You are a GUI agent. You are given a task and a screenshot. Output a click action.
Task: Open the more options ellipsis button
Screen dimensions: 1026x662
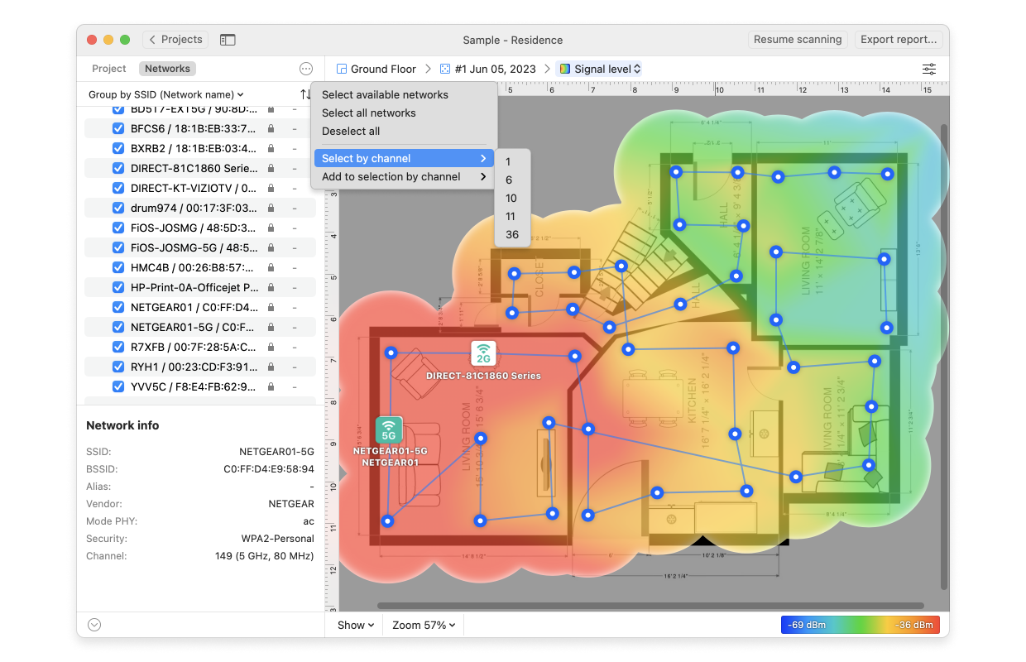tap(306, 70)
